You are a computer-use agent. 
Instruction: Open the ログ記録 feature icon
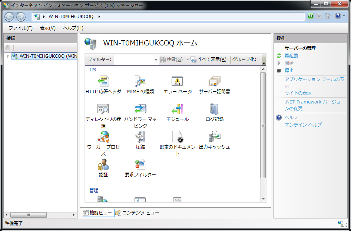(214, 109)
